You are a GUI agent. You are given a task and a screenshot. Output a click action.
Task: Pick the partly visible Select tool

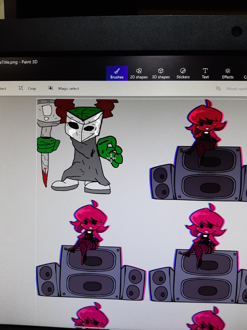click(x=3, y=89)
